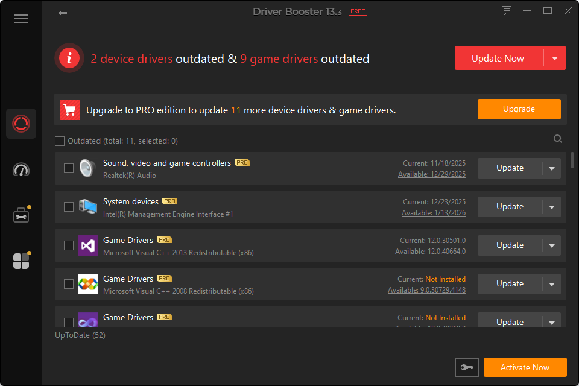This screenshot has width=579, height=386.
Task: Click the PRO badge on System devices
Action: click(170, 201)
